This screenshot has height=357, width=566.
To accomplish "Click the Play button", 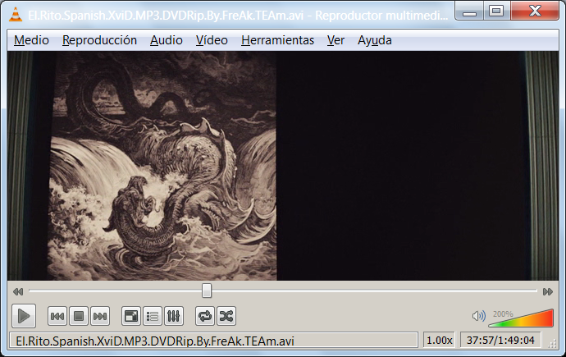I will point(24,316).
